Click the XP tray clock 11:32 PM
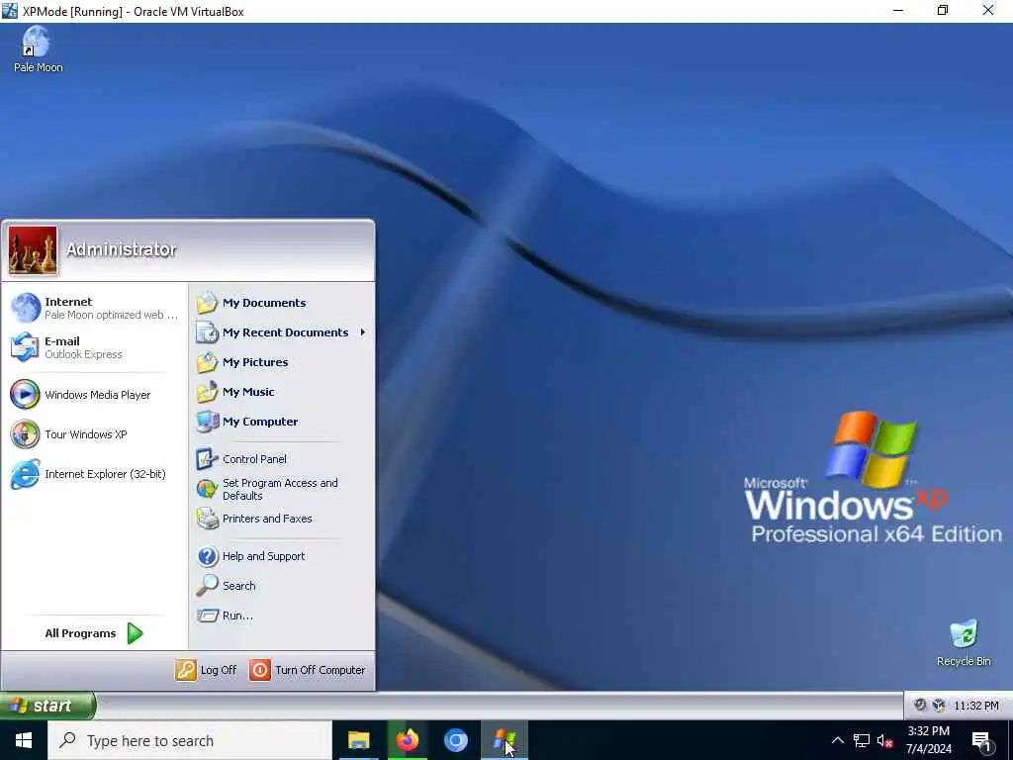The height and width of the screenshot is (760, 1013). coord(975,706)
